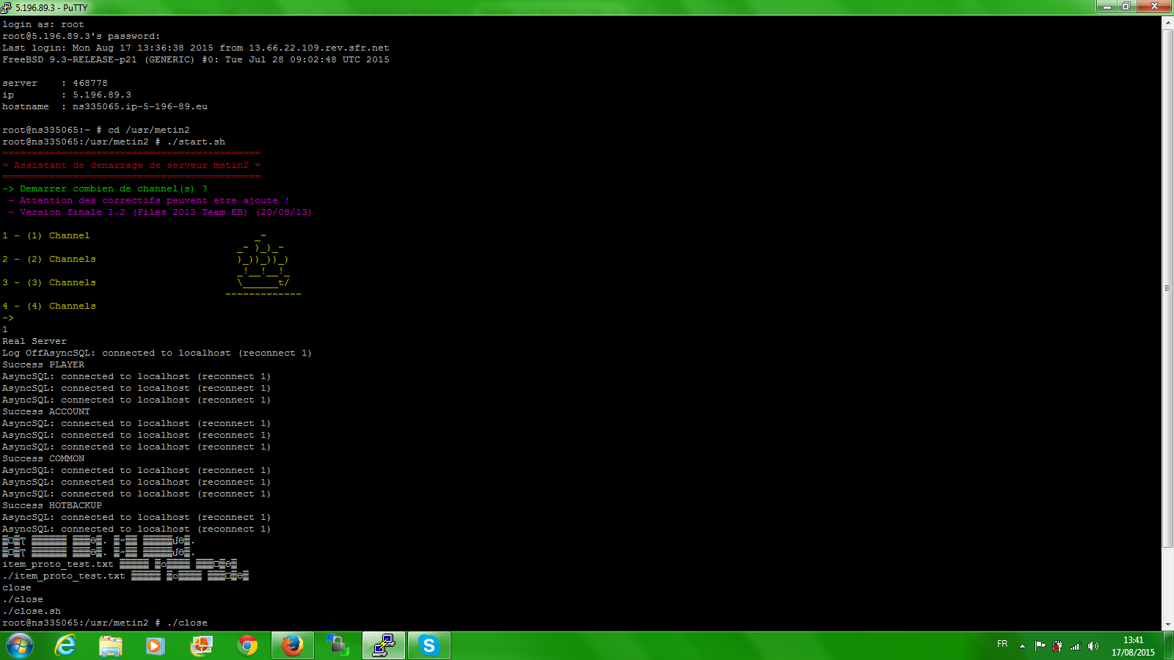This screenshot has height=660, width=1174.
Task: Click the '3 - (3) Channels' option
Action: click(49, 282)
